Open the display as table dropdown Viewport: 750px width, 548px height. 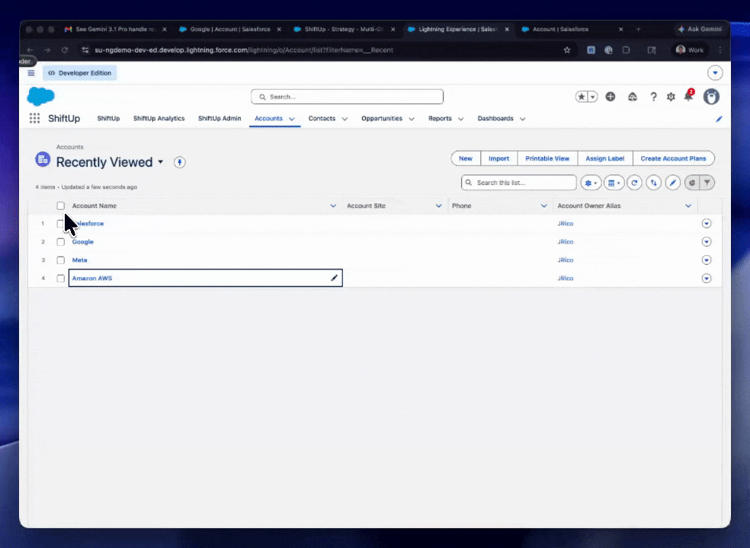[x=614, y=183]
